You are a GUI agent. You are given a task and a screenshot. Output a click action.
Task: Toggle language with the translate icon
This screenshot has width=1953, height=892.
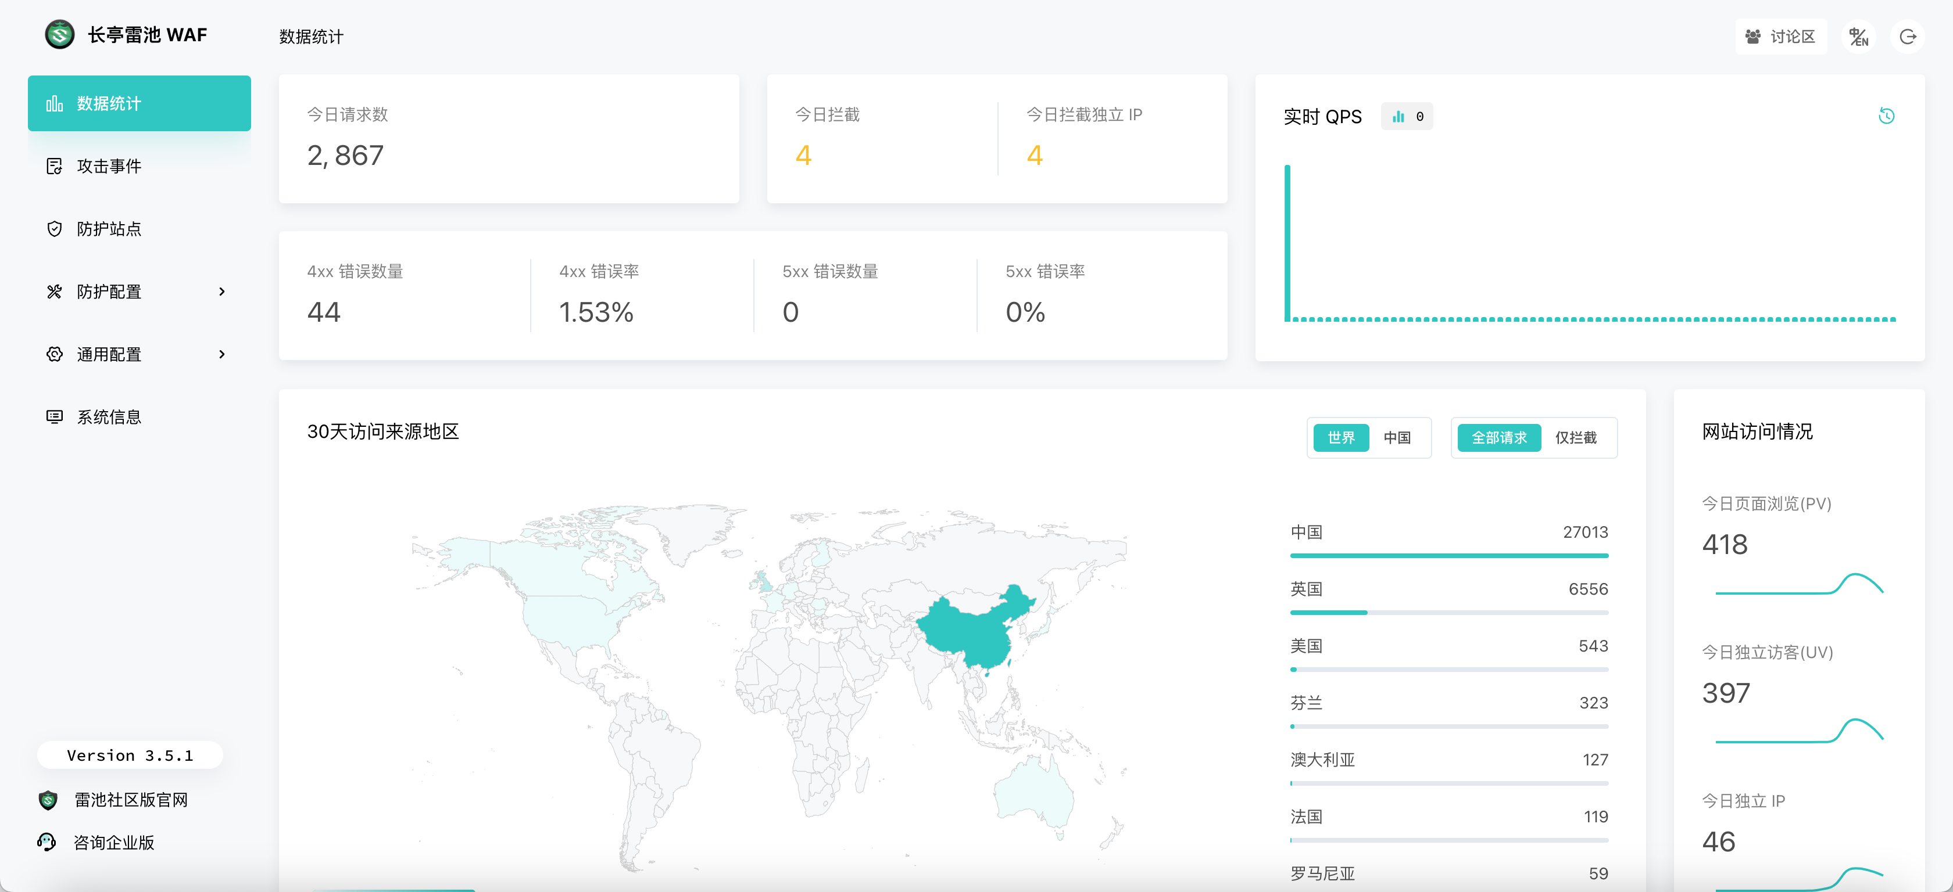click(1858, 37)
